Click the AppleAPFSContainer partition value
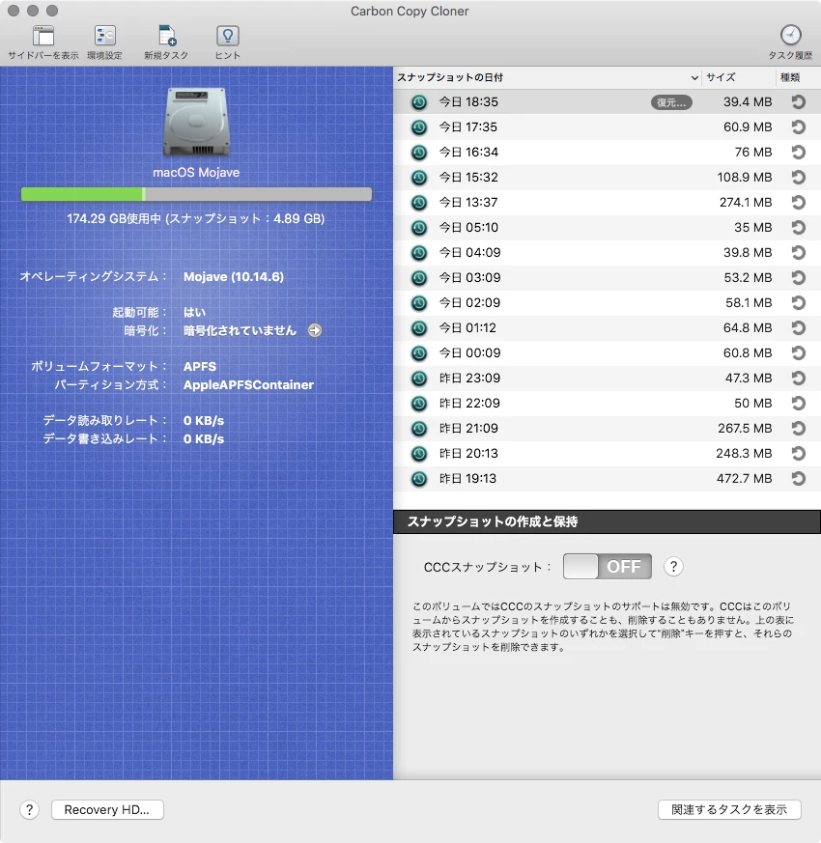This screenshot has height=843, width=821. (x=248, y=385)
